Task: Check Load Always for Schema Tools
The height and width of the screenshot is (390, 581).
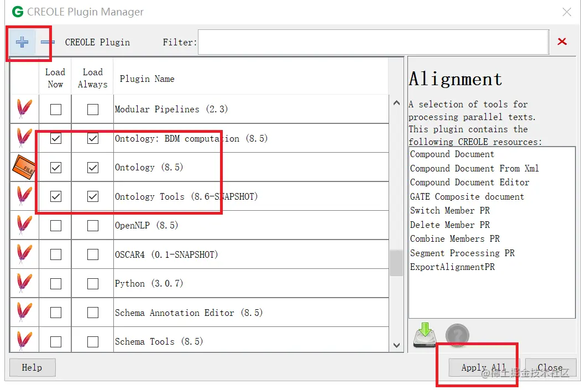Action: pyautogui.click(x=93, y=342)
